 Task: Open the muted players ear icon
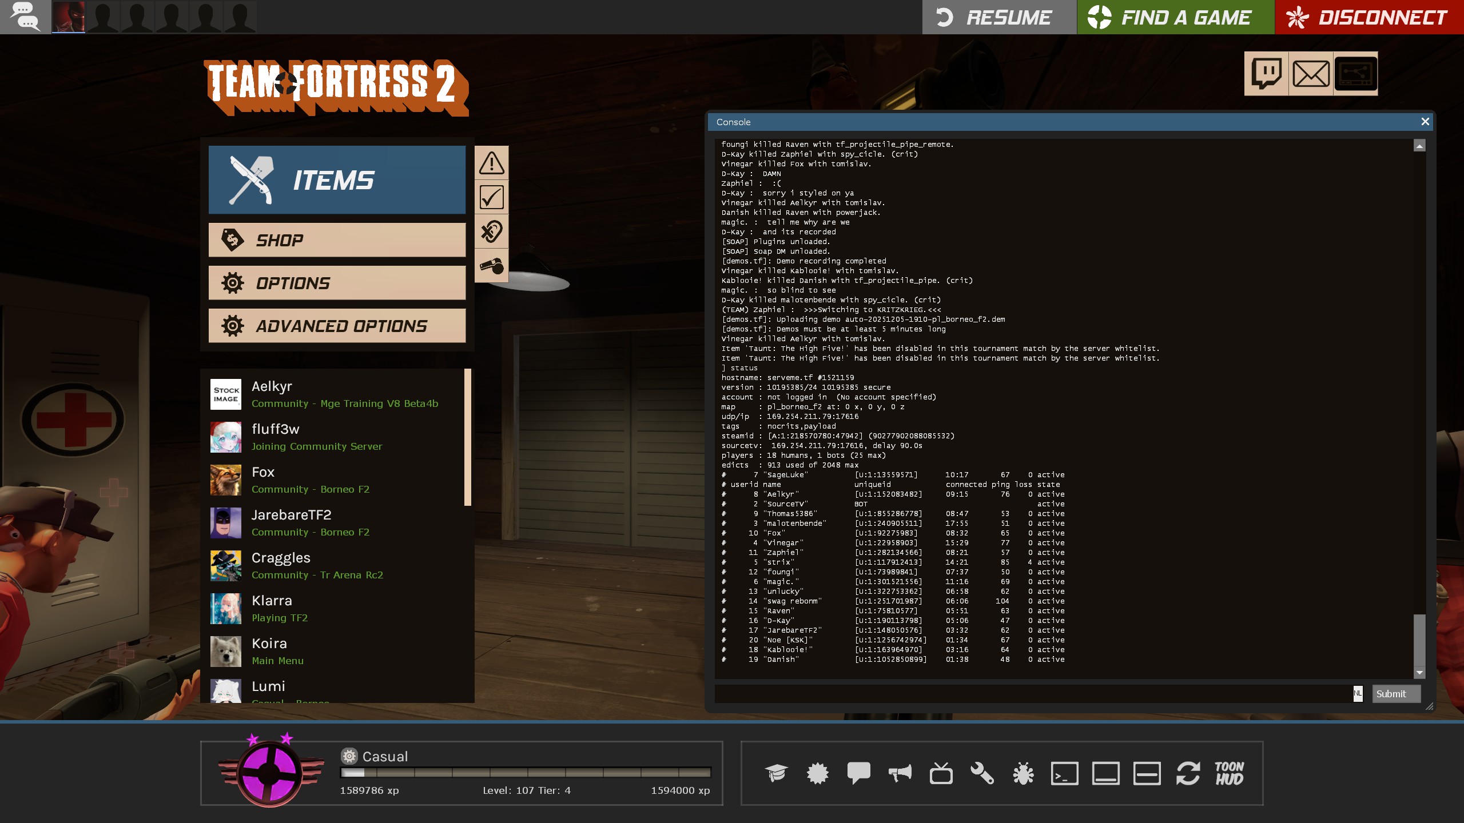tap(491, 231)
